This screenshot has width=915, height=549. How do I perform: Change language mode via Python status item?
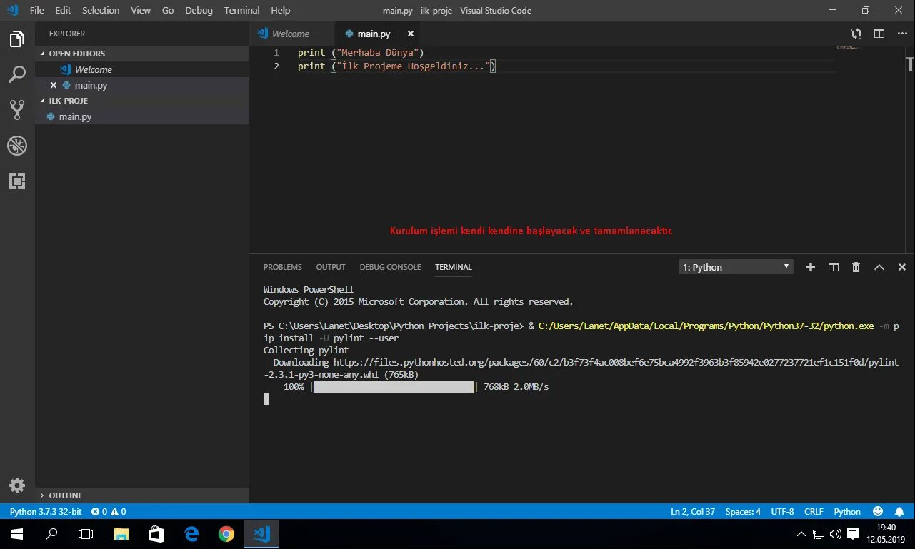pos(847,511)
